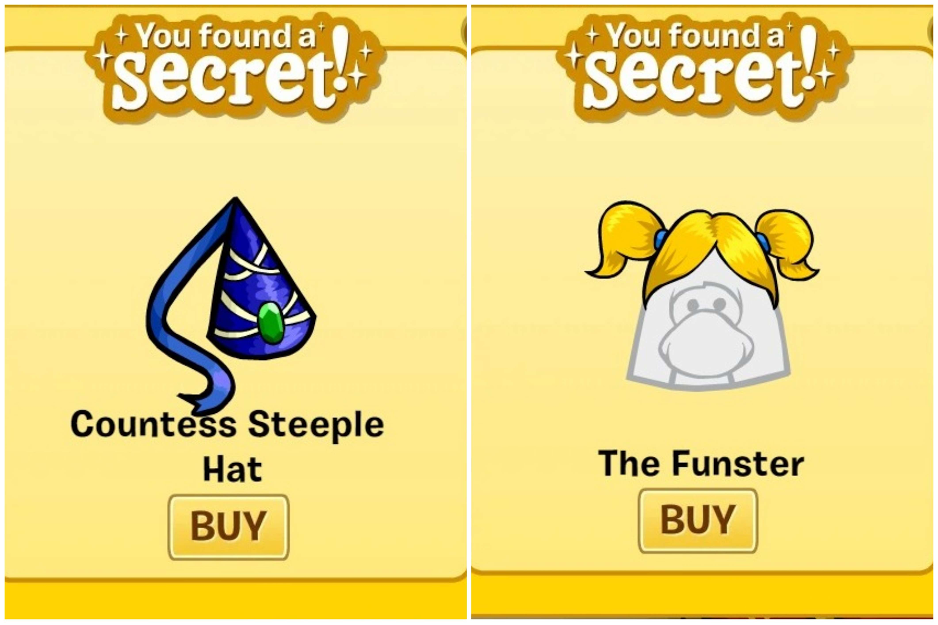Click "The Funster" item name text
Image resolution: width=938 pixels, height=625 pixels.
coord(701,464)
